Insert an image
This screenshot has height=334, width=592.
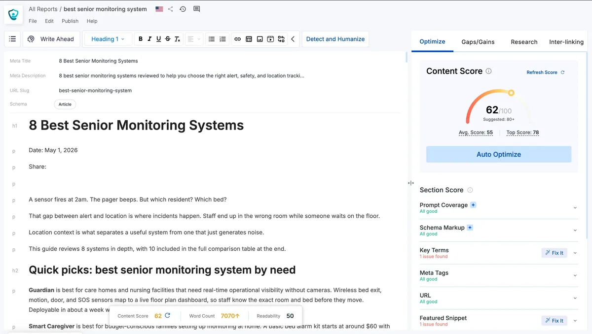click(259, 39)
